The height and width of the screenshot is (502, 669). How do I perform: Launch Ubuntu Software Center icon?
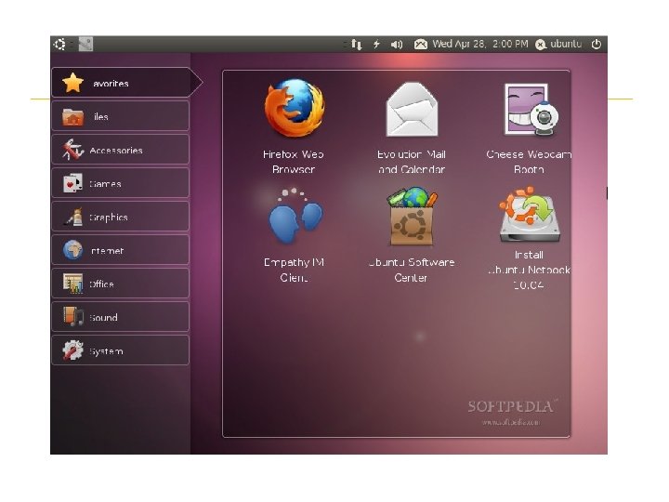(412, 217)
